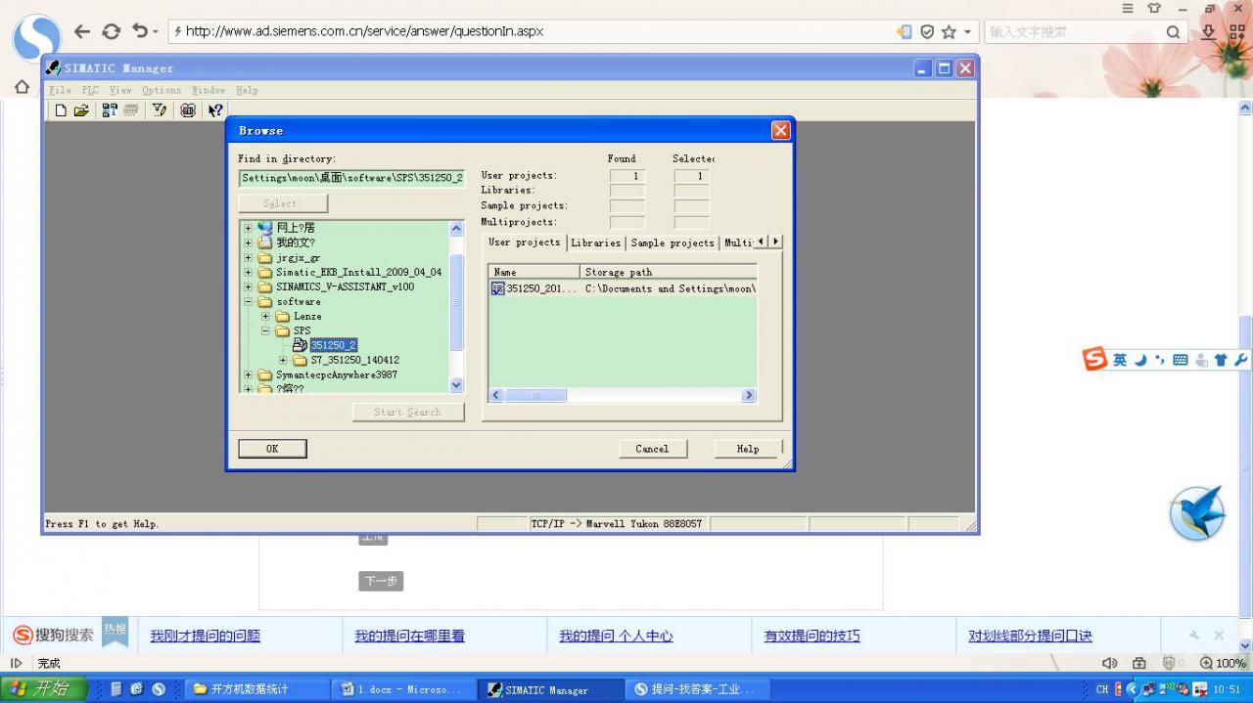Image resolution: width=1253 pixels, height=703 pixels.
Task: Click the Accessible Nodes toolbar icon
Action: pyautogui.click(x=110, y=110)
